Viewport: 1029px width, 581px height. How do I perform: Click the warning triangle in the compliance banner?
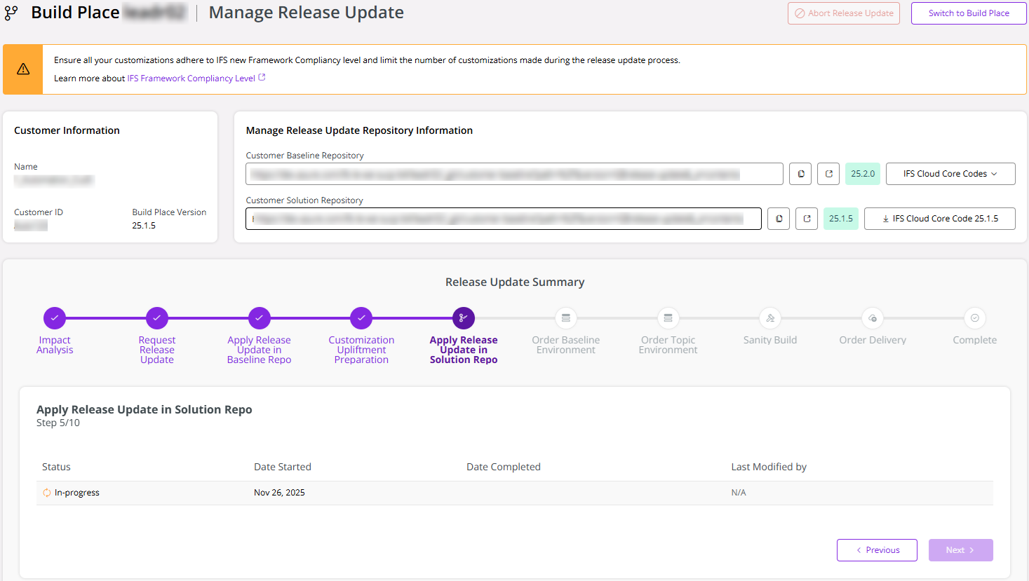point(22,69)
